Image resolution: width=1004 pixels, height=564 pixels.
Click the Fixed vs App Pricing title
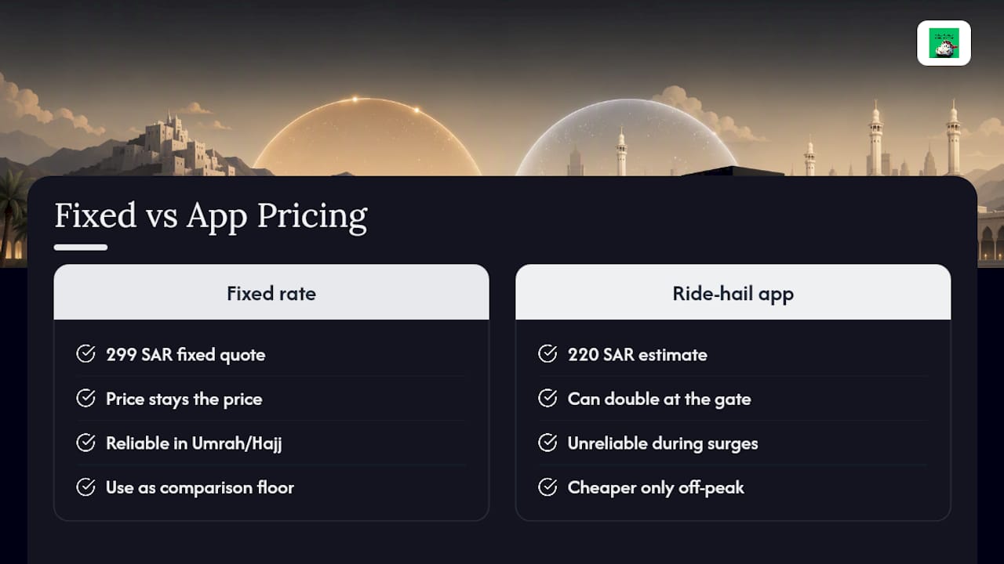point(211,215)
